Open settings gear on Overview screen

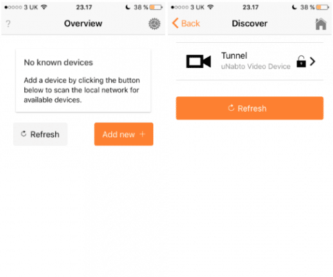pos(154,24)
